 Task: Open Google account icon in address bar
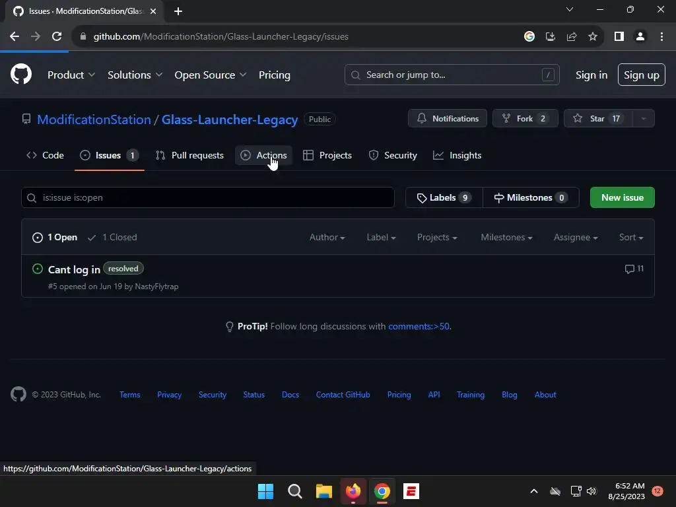pyautogui.click(x=529, y=37)
